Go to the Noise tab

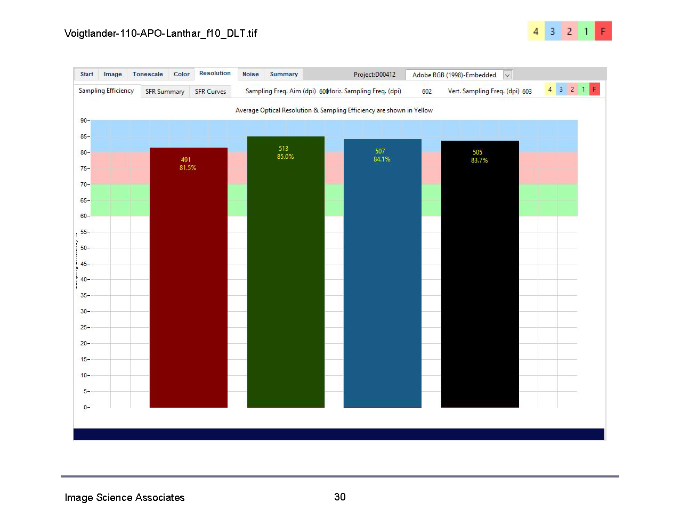tap(250, 75)
